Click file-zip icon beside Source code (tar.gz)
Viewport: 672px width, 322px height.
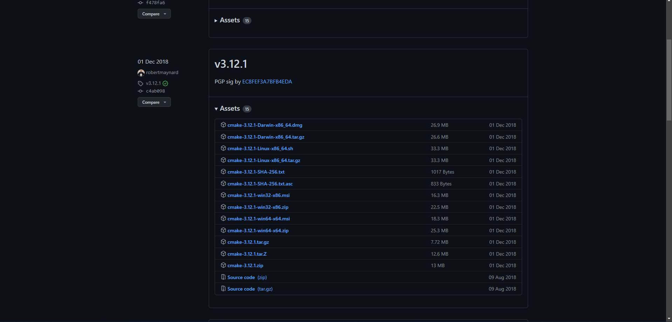tap(223, 288)
